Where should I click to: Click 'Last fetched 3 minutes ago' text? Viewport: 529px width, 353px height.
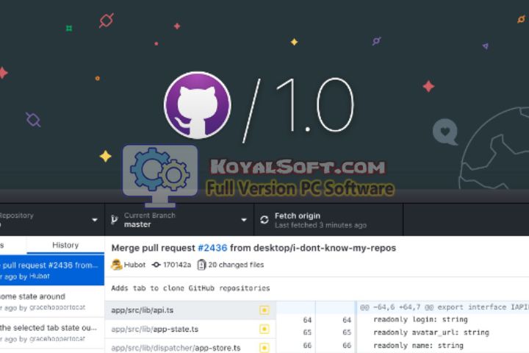coord(320,225)
